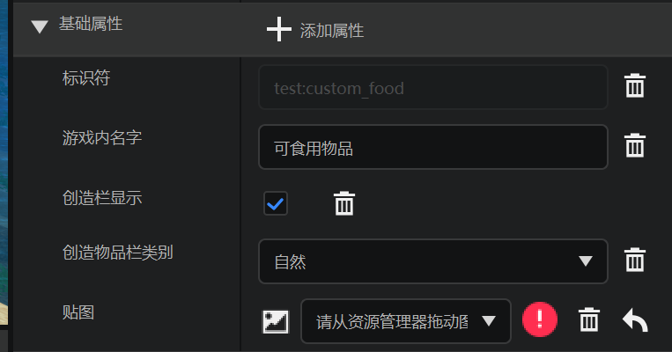Image resolution: width=672 pixels, height=352 pixels.
Task: Click the texture image preview icon
Action: coord(276,321)
